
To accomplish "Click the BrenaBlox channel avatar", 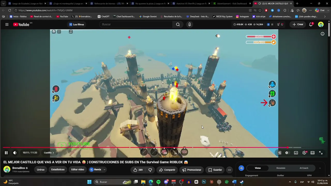I will [7, 169].
